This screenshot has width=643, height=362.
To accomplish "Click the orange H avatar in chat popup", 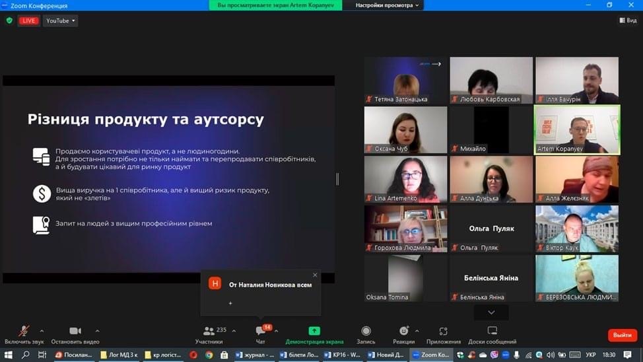I will point(215,283).
